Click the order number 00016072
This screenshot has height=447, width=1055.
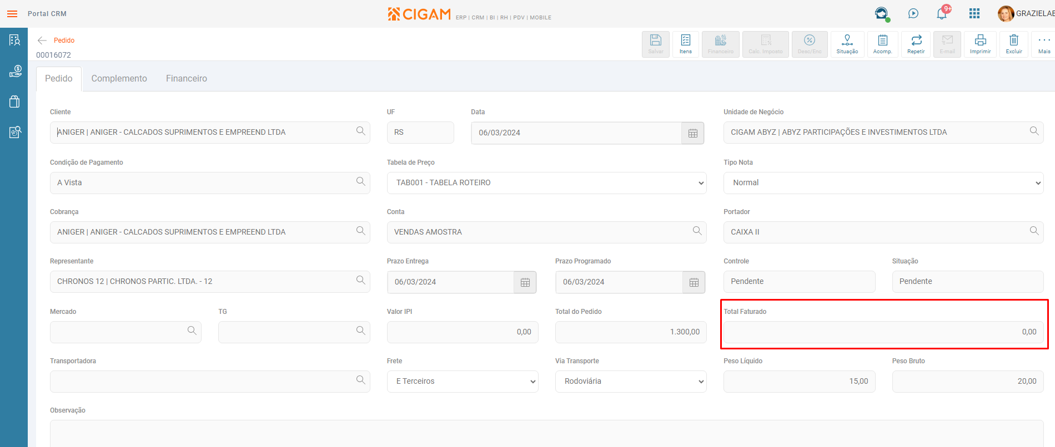coord(53,55)
